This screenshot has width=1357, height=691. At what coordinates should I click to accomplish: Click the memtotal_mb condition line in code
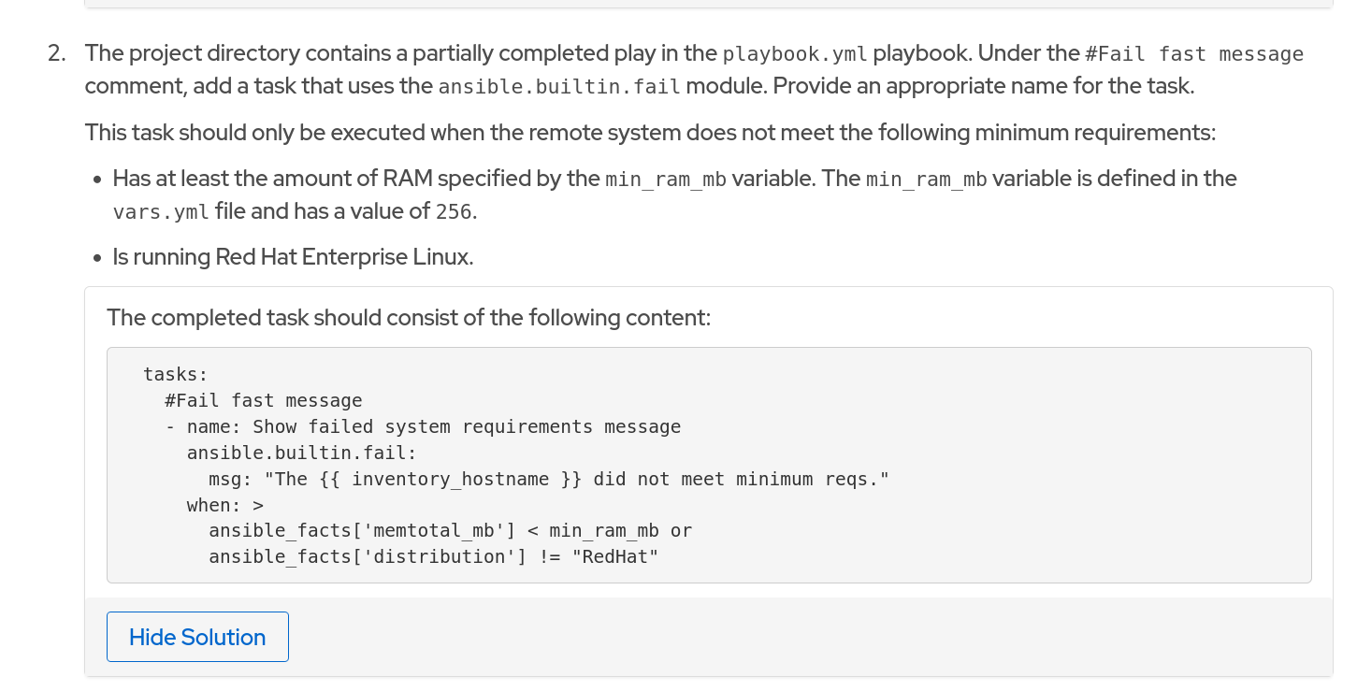click(450, 531)
